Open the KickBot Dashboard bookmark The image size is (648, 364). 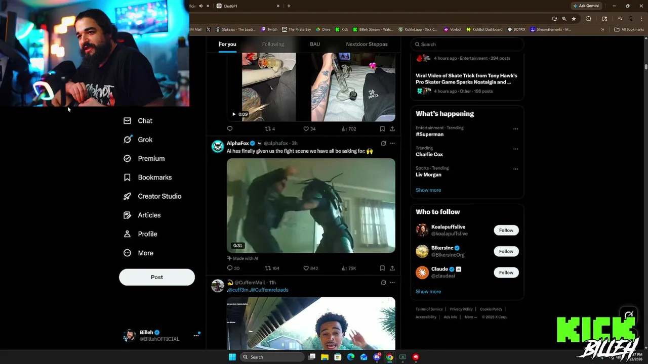484,29
